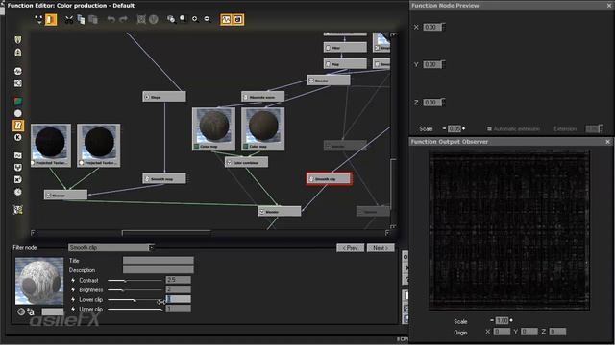
Task: Click the X value field in Node Preview
Action: (x=431, y=27)
